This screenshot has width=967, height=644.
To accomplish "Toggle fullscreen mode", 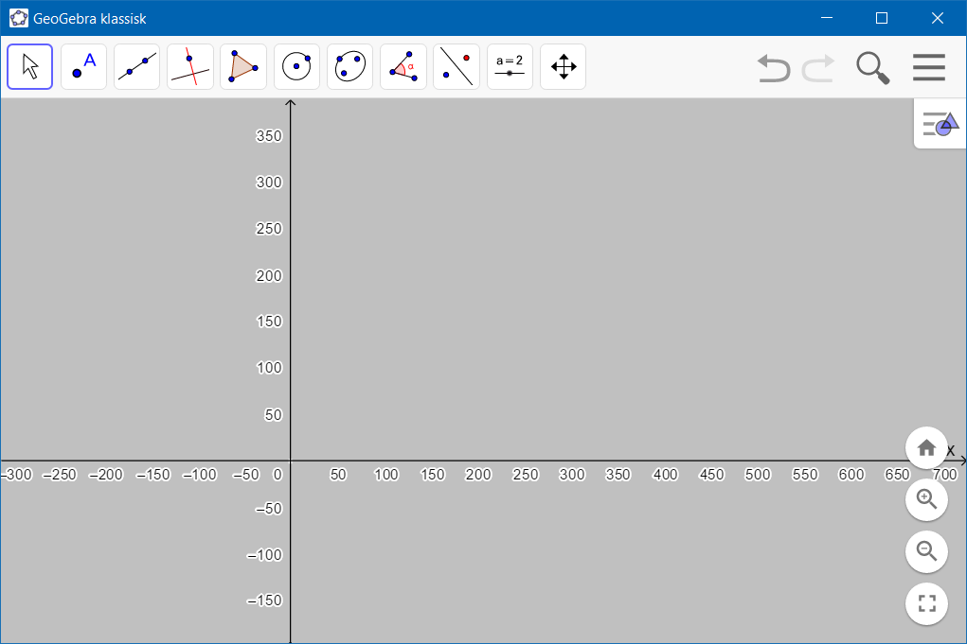I will (926, 603).
